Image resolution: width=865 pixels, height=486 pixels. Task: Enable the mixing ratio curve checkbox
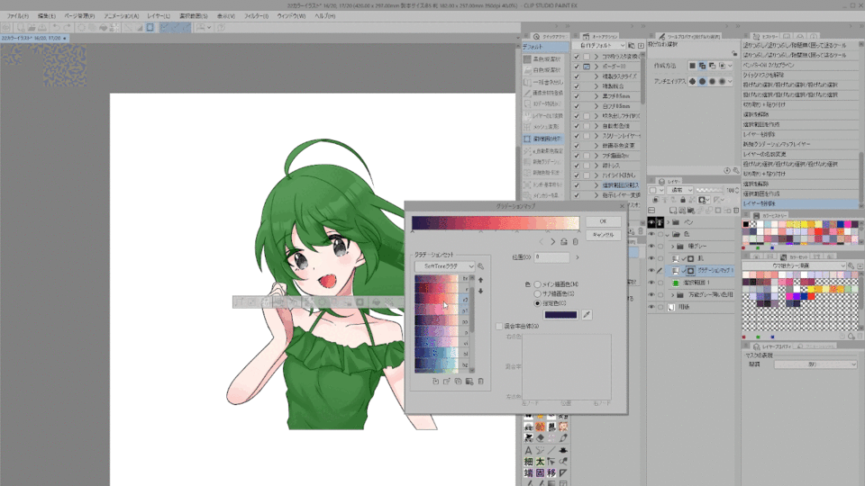[x=500, y=326]
